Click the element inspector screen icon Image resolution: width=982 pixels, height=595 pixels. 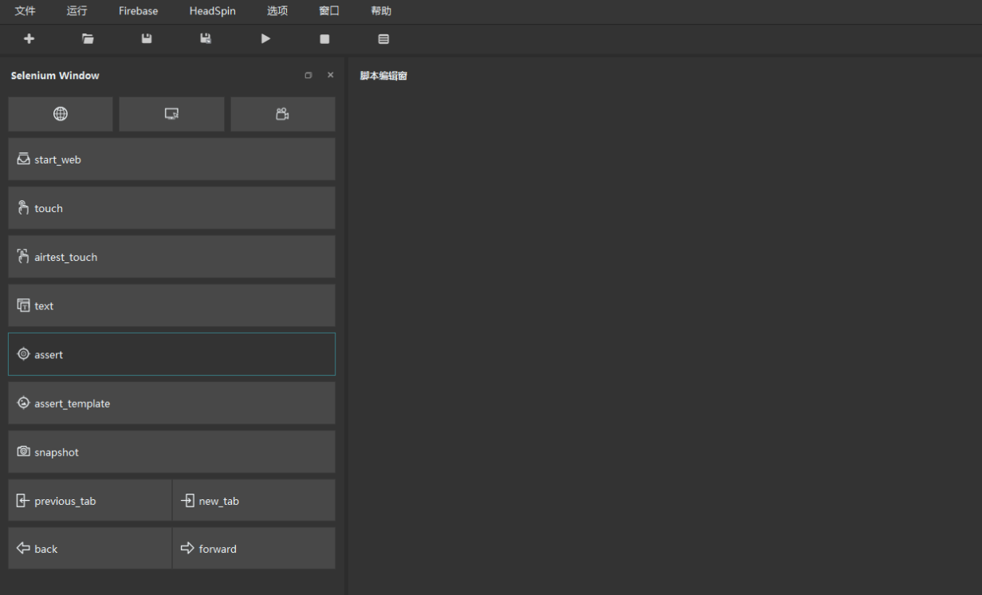171,114
